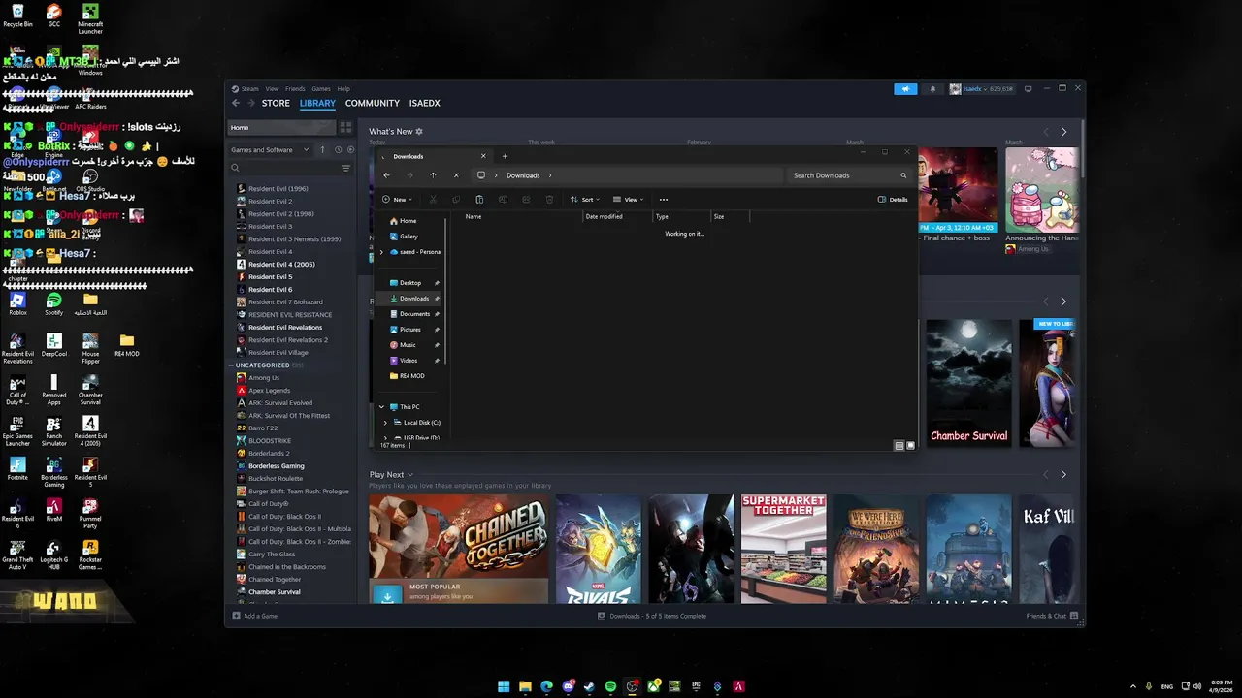The height and width of the screenshot is (698, 1242).
Task: Open Games and Software filter dropdown
Action: 270,150
